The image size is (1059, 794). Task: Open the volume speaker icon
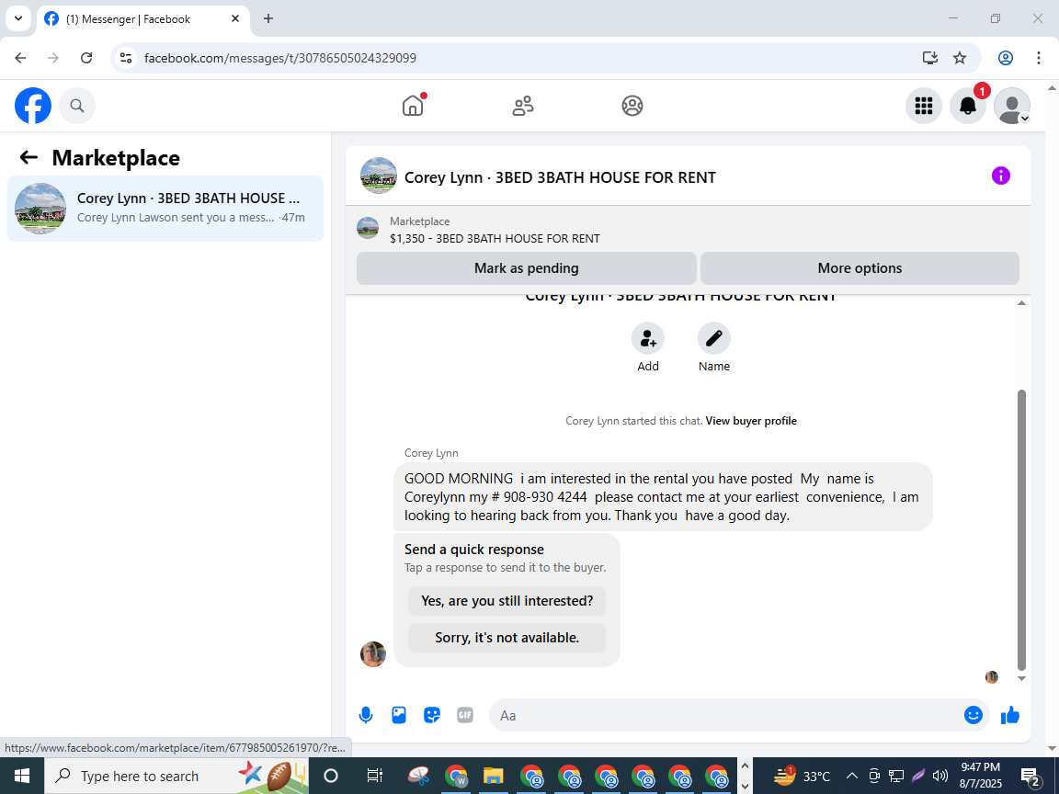click(x=939, y=776)
